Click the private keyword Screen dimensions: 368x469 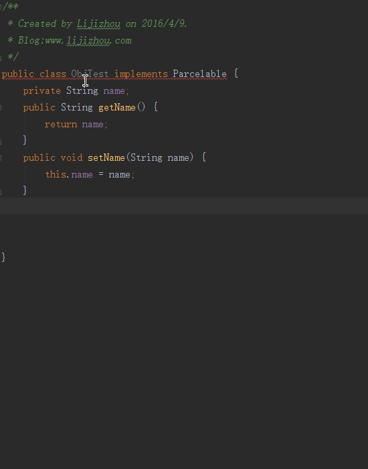pos(41,91)
